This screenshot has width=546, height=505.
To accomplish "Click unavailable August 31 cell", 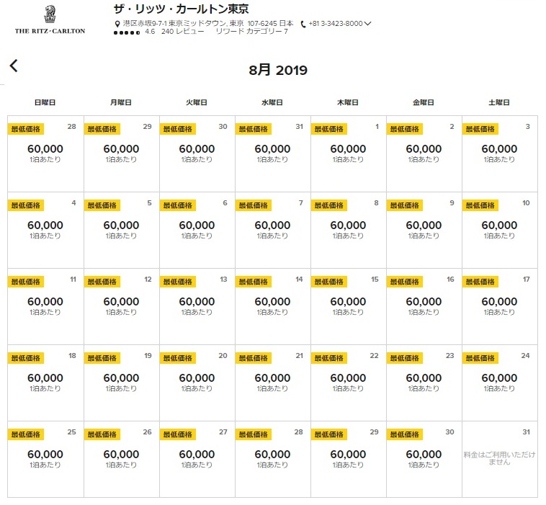I will coord(500,459).
